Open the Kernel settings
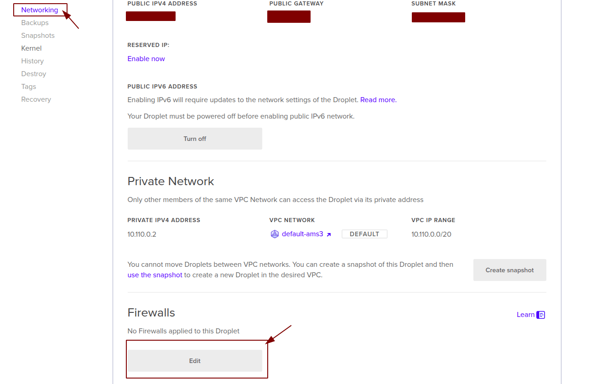The width and height of the screenshot is (602, 384). pyautogui.click(x=31, y=48)
